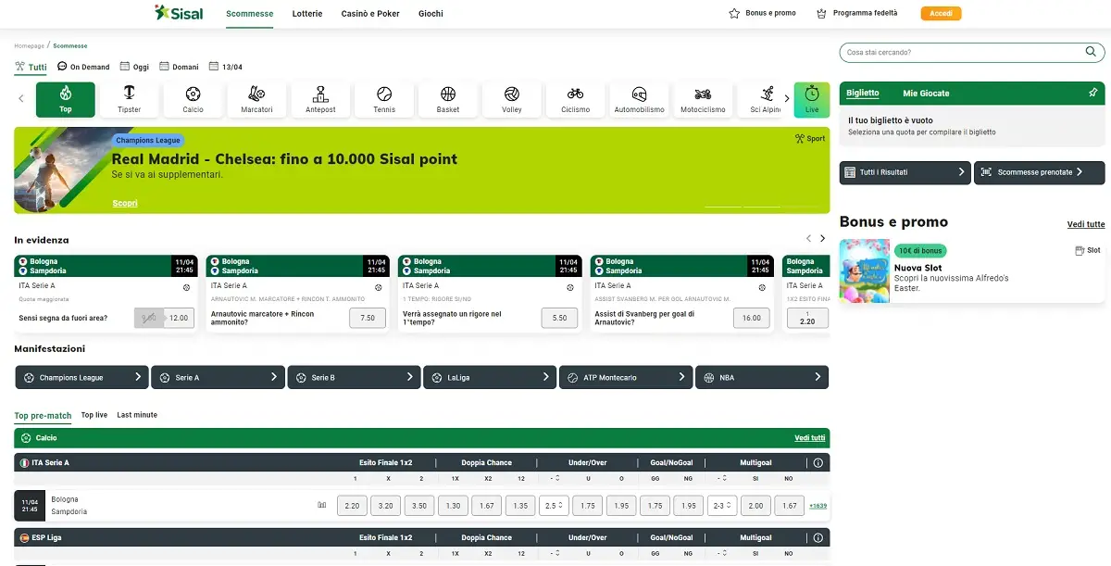Filter events by On Demand

point(83,67)
